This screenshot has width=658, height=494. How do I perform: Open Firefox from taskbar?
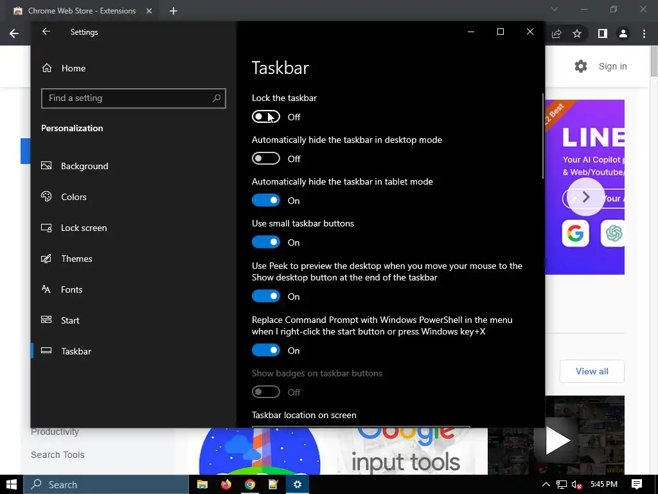(226, 484)
